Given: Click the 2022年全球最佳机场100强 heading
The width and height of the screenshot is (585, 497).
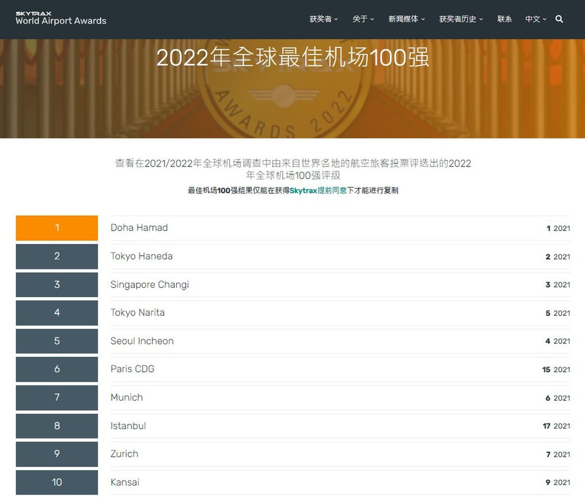Looking at the screenshot, I should [x=292, y=57].
